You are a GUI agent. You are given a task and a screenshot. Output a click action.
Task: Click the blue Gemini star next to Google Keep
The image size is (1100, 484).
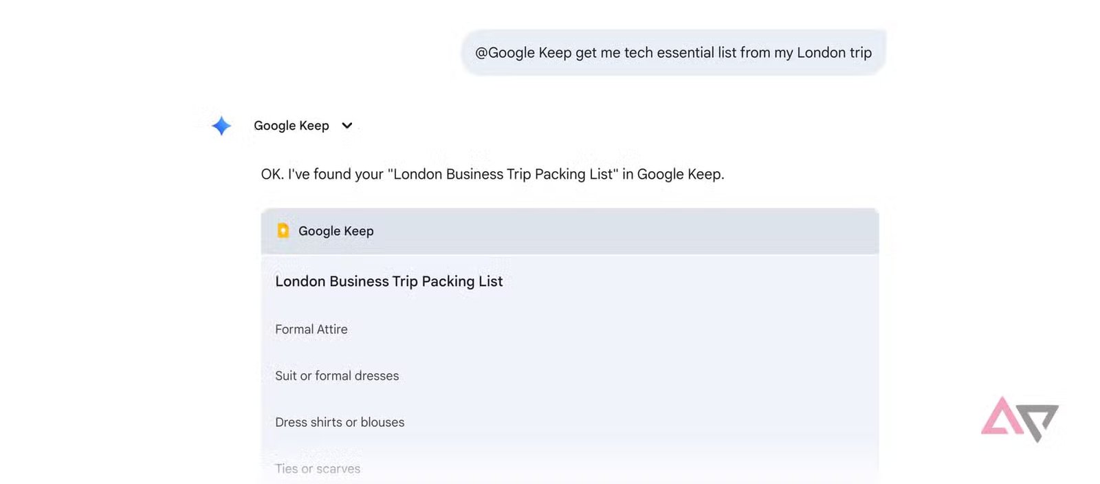point(220,125)
